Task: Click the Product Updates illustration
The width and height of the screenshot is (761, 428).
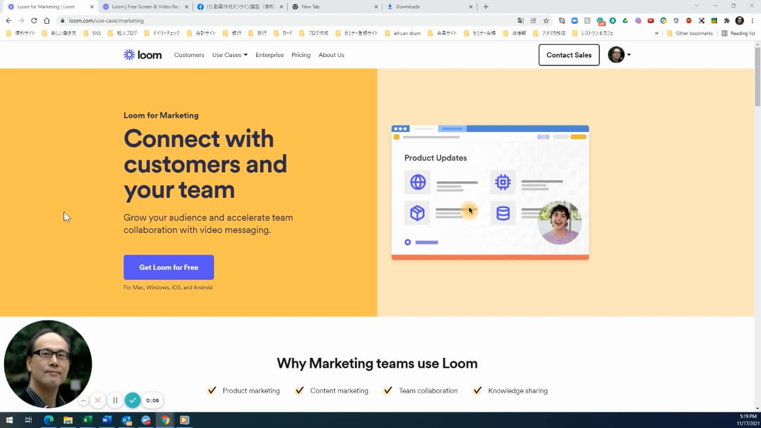Action: pyautogui.click(x=490, y=193)
